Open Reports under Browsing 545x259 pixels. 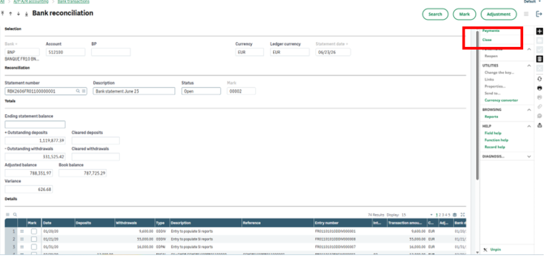[491, 117]
